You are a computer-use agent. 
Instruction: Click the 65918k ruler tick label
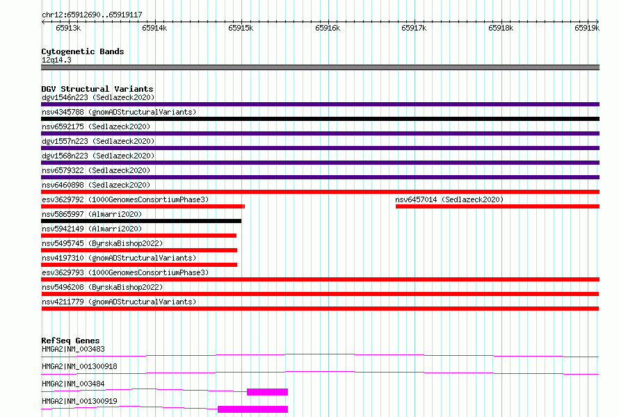(x=501, y=28)
